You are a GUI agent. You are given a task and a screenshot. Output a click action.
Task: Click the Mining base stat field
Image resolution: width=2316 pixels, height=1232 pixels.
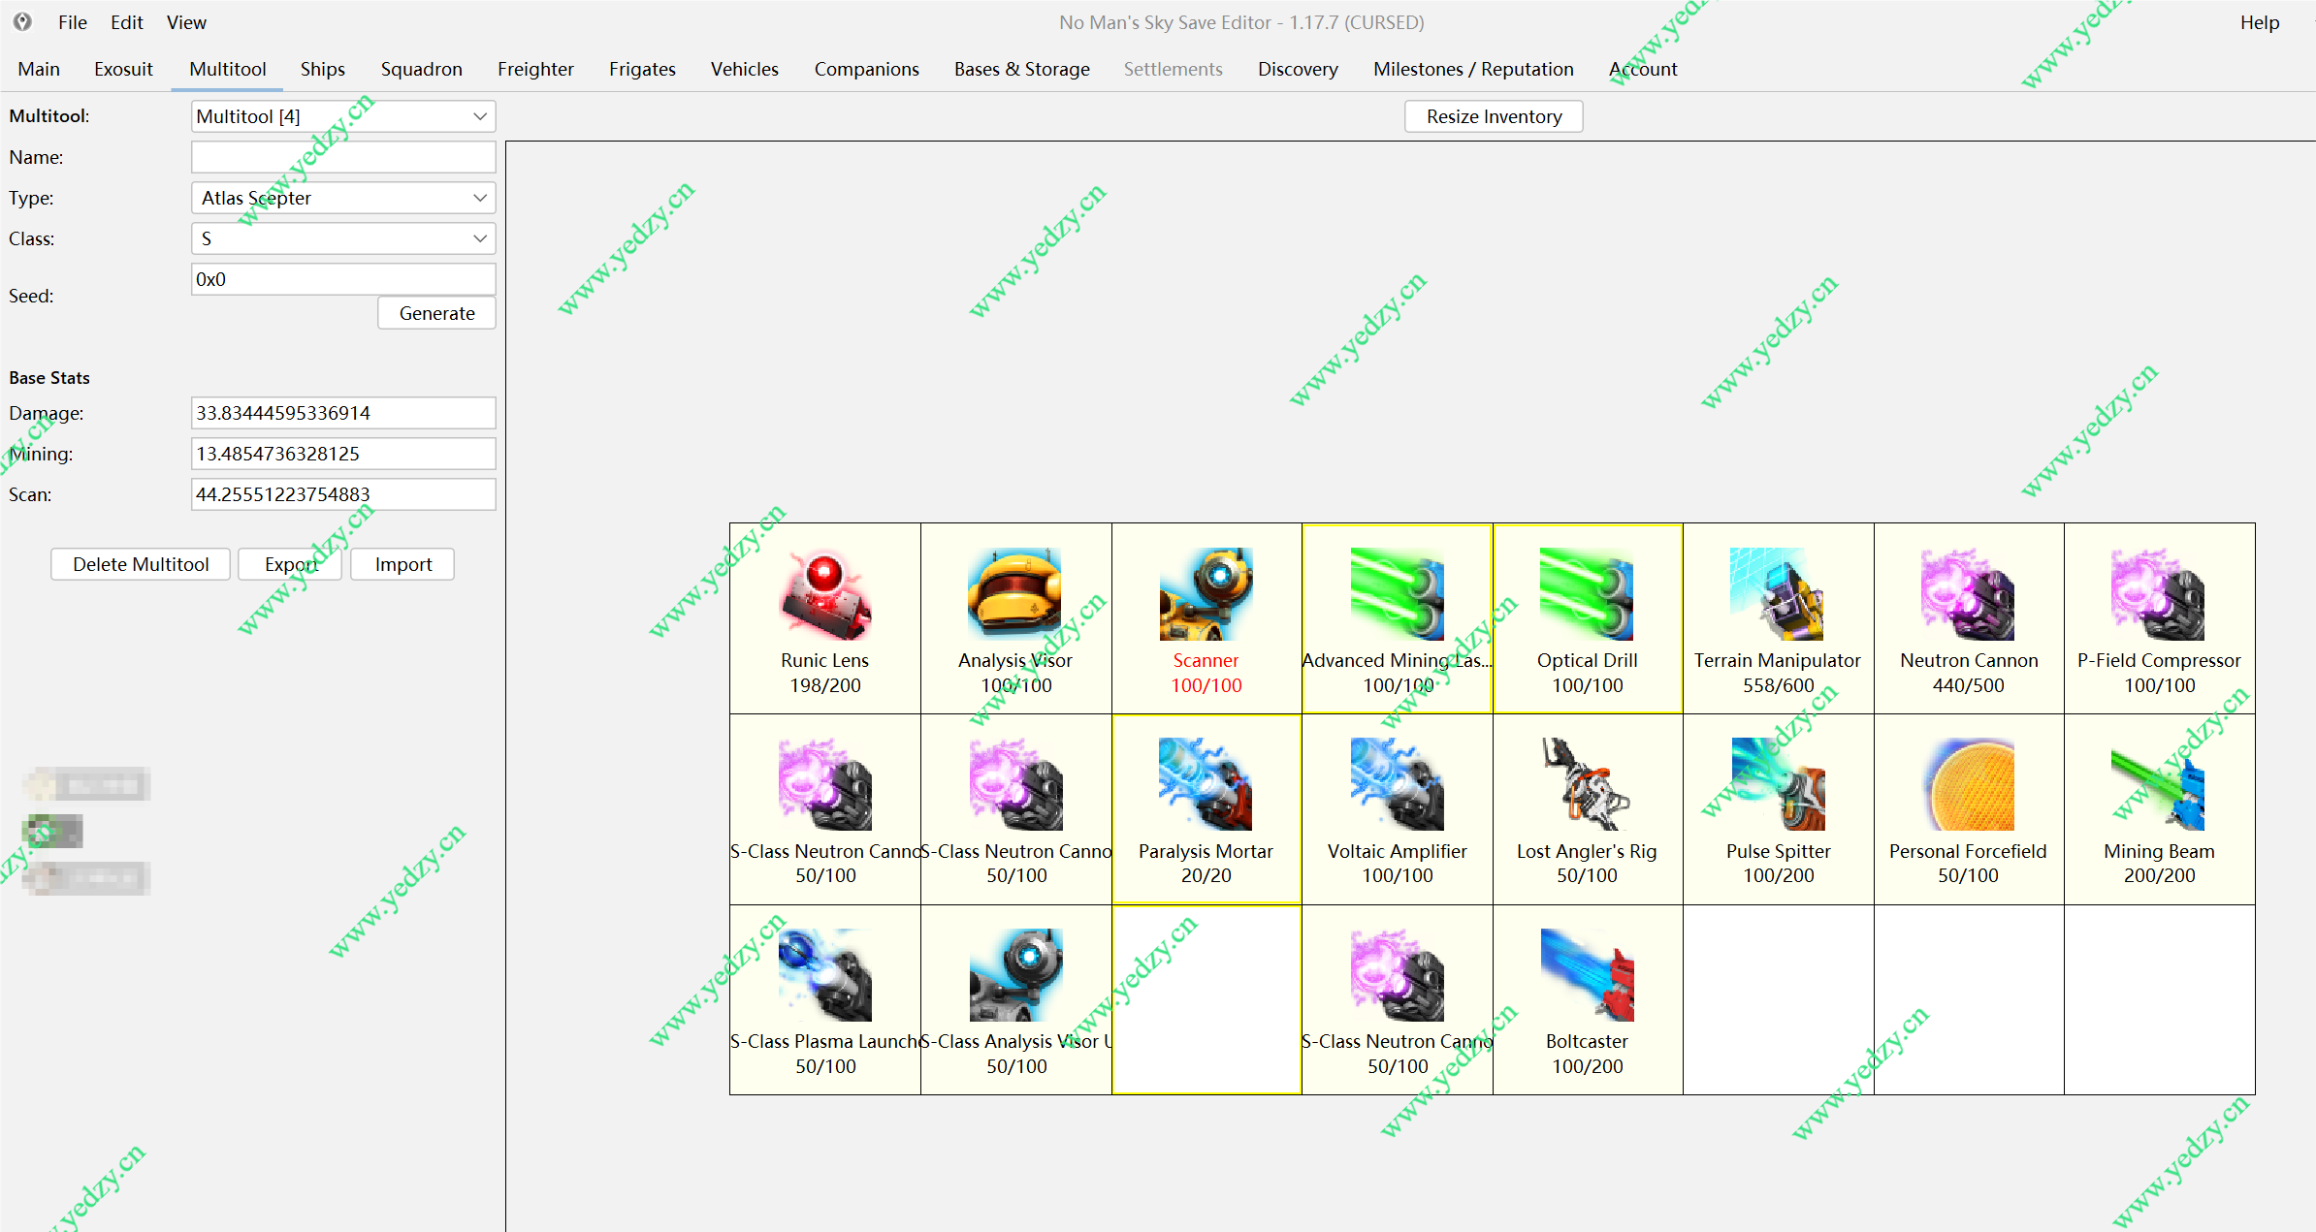343,454
